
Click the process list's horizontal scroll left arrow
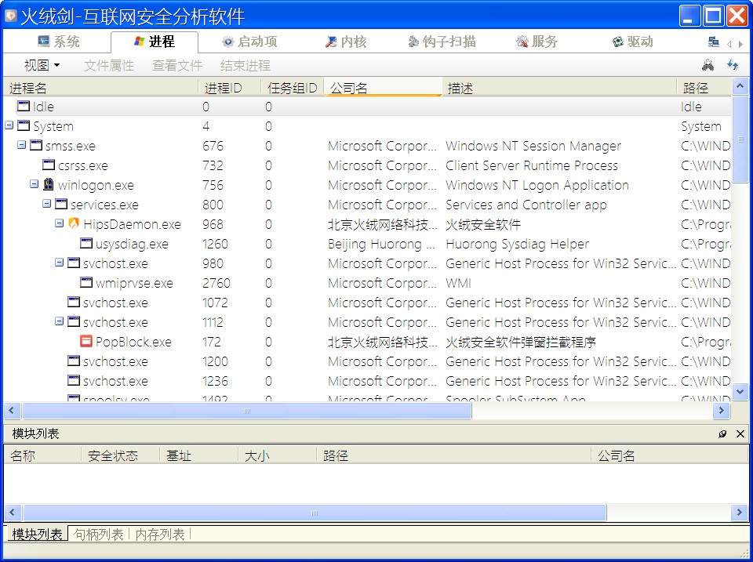(x=12, y=411)
